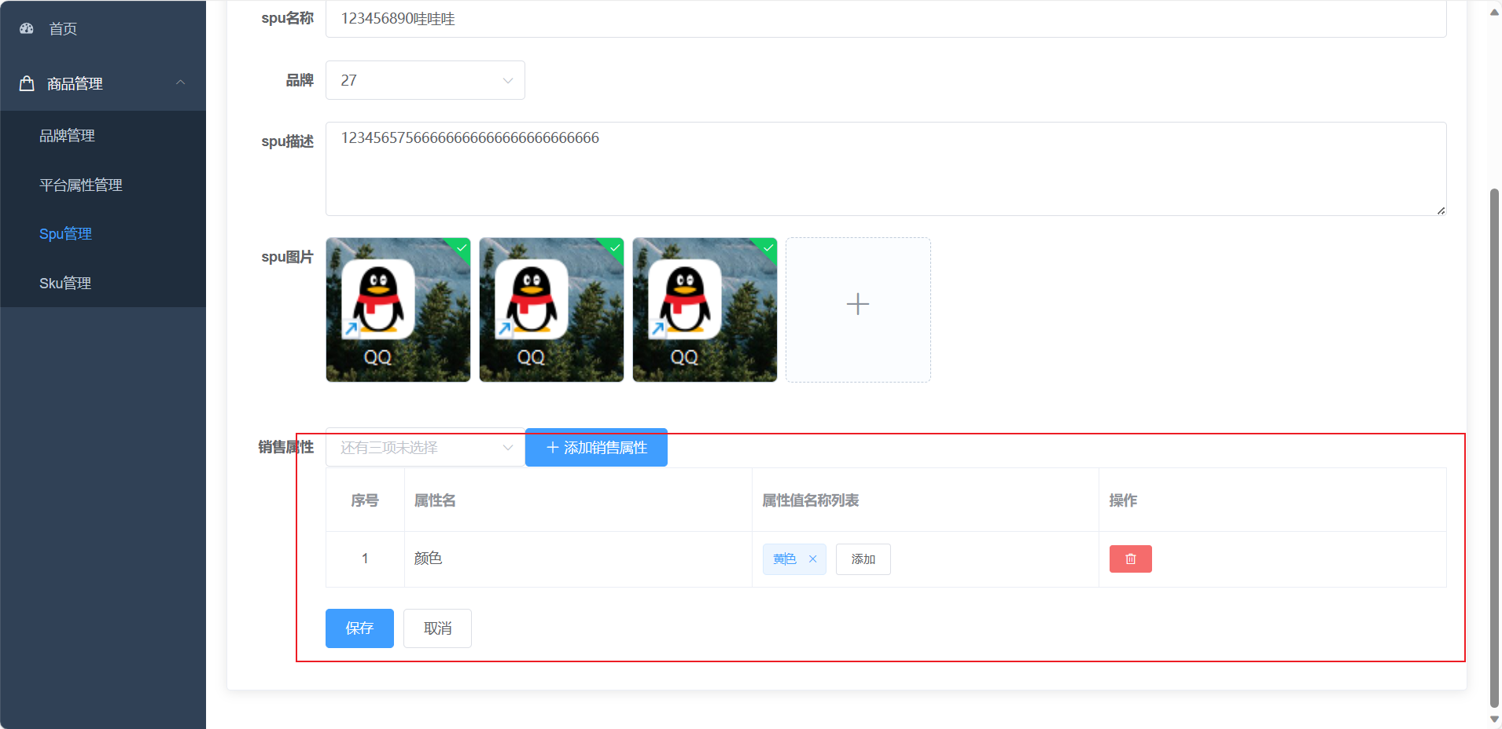The width and height of the screenshot is (1502, 729).
Task: Click the plus icon on 添加销售属性 button
Action: [550, 448]
